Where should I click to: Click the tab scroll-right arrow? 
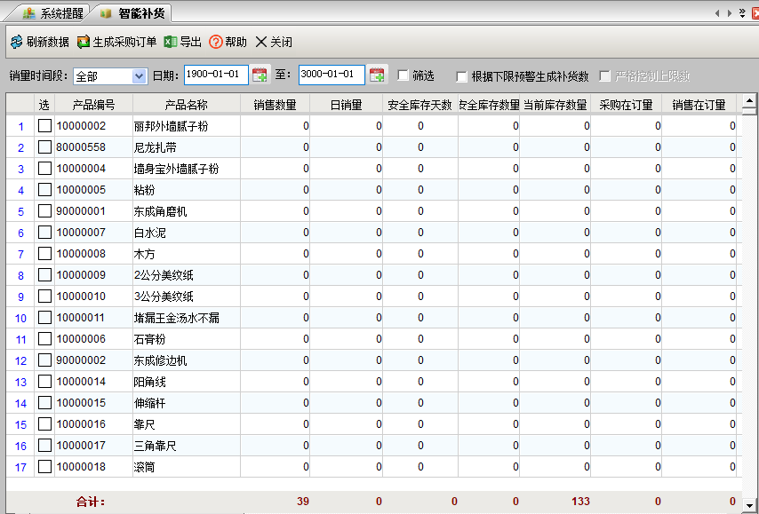(x=730, y=13)
